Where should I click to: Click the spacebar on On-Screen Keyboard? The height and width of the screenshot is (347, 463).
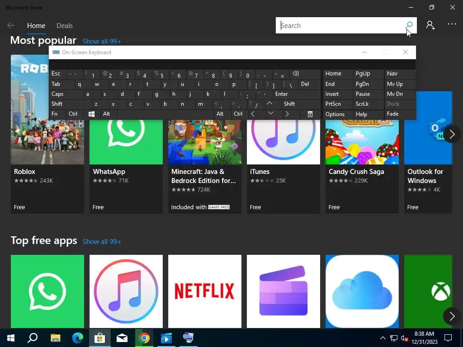click(x=165, y=114)
